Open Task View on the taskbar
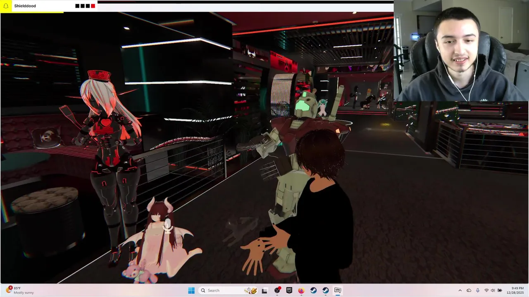 pyautogui.click(x=264, y=290)
